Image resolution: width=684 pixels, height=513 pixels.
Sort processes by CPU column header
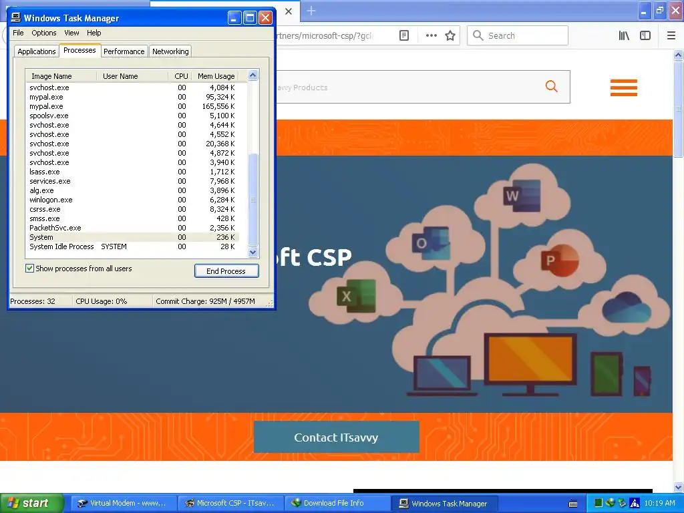click(x=180, y=76)
